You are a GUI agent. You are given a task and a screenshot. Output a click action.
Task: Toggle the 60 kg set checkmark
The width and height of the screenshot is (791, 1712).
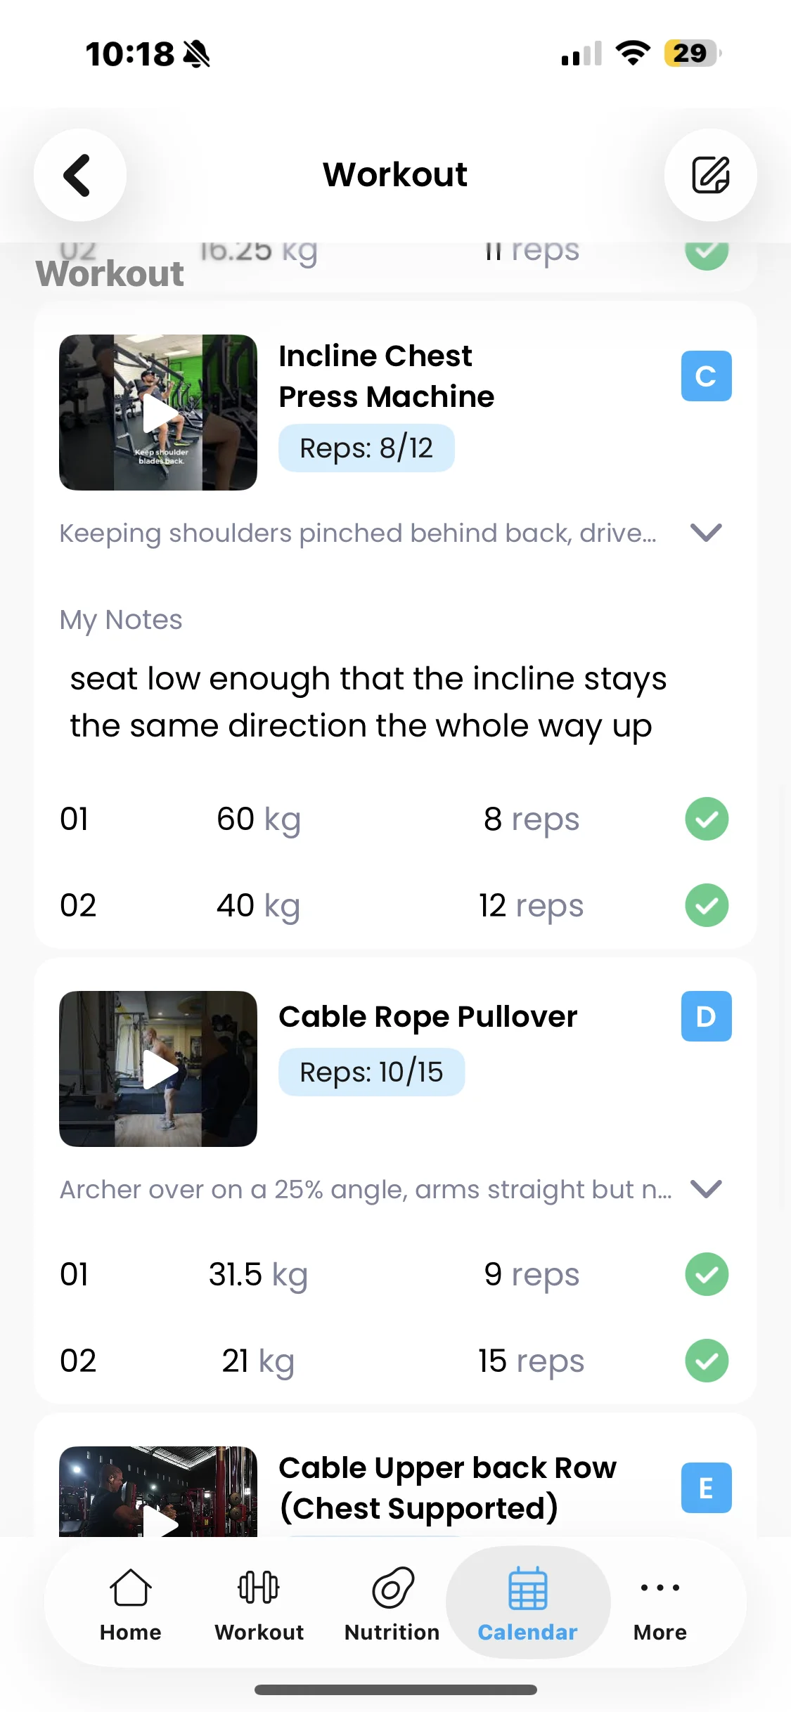[707, 819]
